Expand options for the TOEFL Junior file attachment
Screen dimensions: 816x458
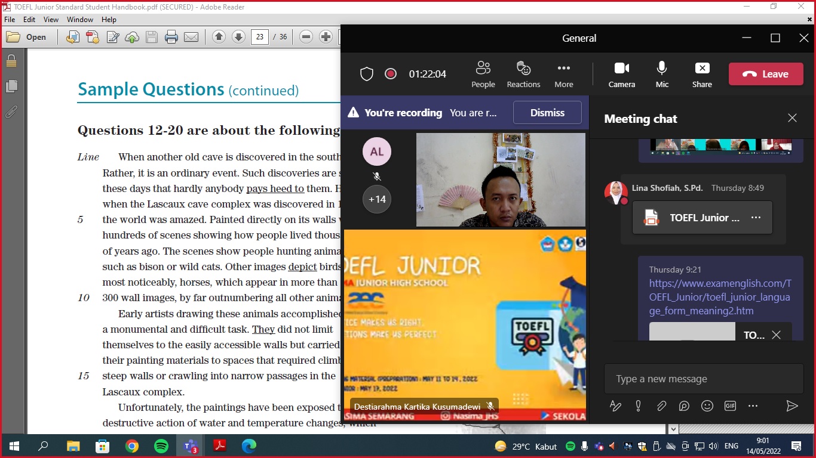click(x=756, y=218)
